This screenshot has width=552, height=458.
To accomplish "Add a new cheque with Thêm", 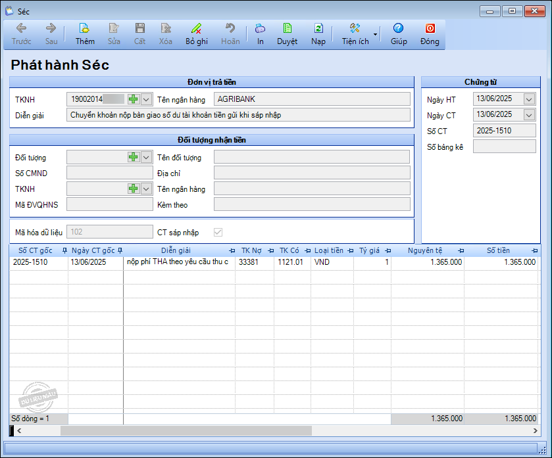I will point(85,34).
